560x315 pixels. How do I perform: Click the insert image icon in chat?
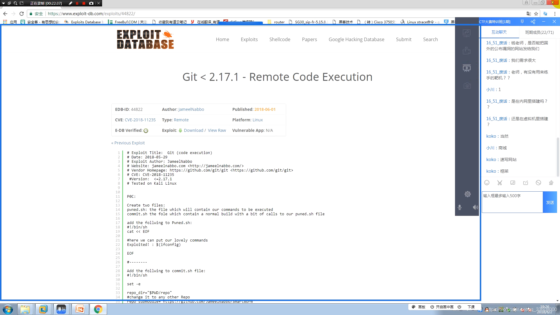tap(513, 183)
